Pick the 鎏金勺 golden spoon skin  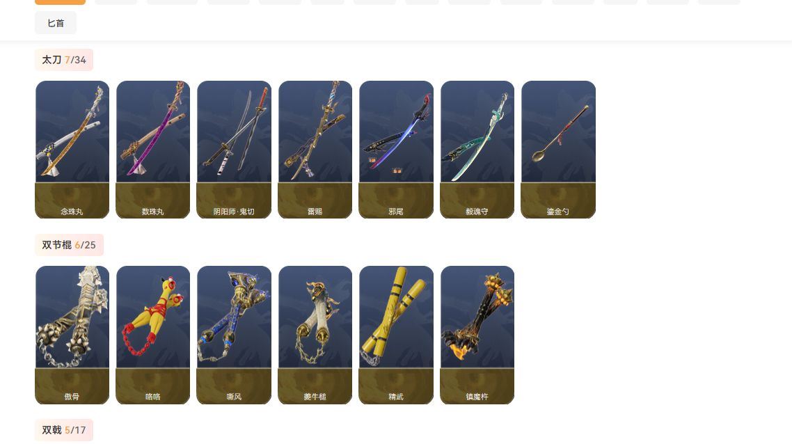(558, 150)
